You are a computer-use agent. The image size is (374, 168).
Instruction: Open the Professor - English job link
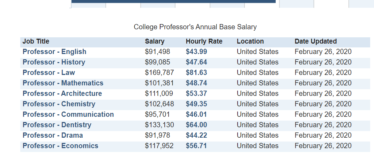(x=54, y=52)
